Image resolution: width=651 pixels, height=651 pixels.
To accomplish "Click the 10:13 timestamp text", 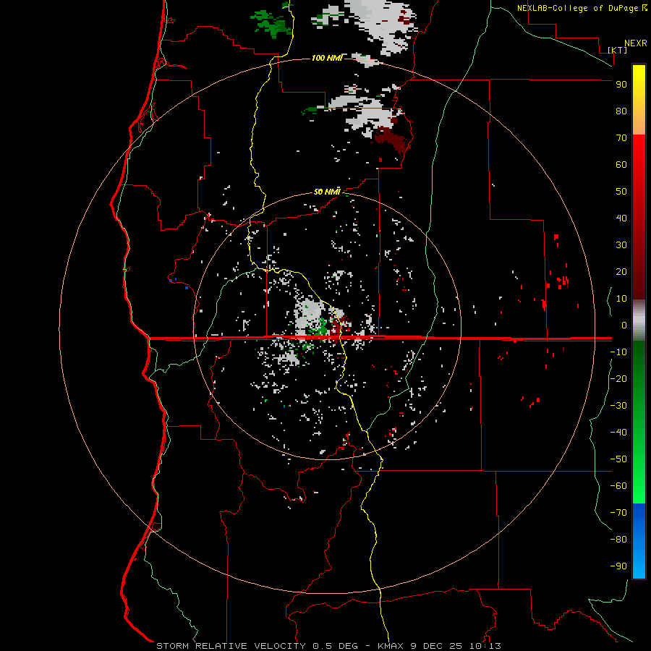I will coord(485,646).
